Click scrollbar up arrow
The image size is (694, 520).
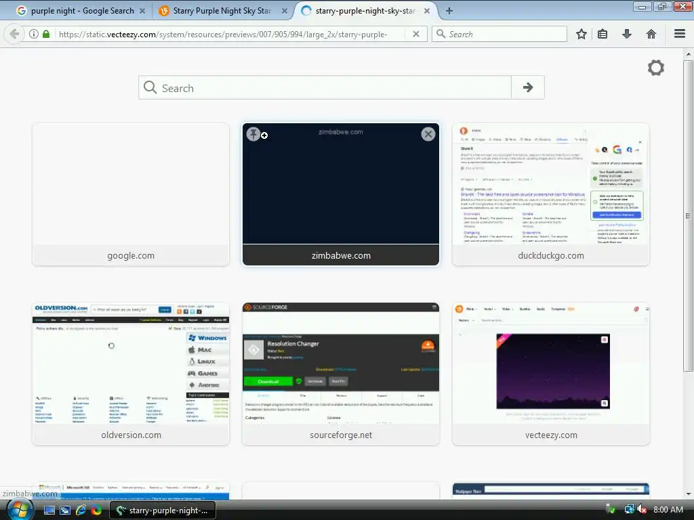click(688, 54)
